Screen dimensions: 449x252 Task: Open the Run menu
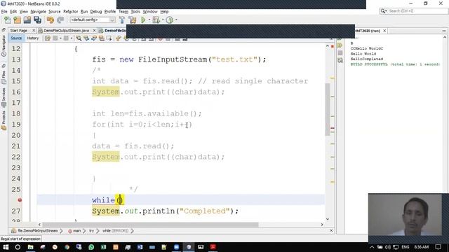84,12
